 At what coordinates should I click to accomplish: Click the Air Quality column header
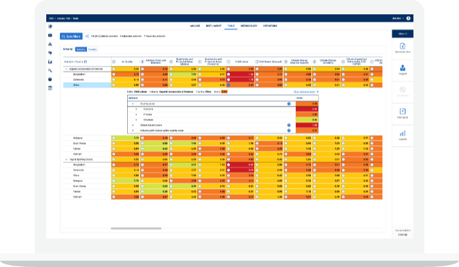point(127,62)
